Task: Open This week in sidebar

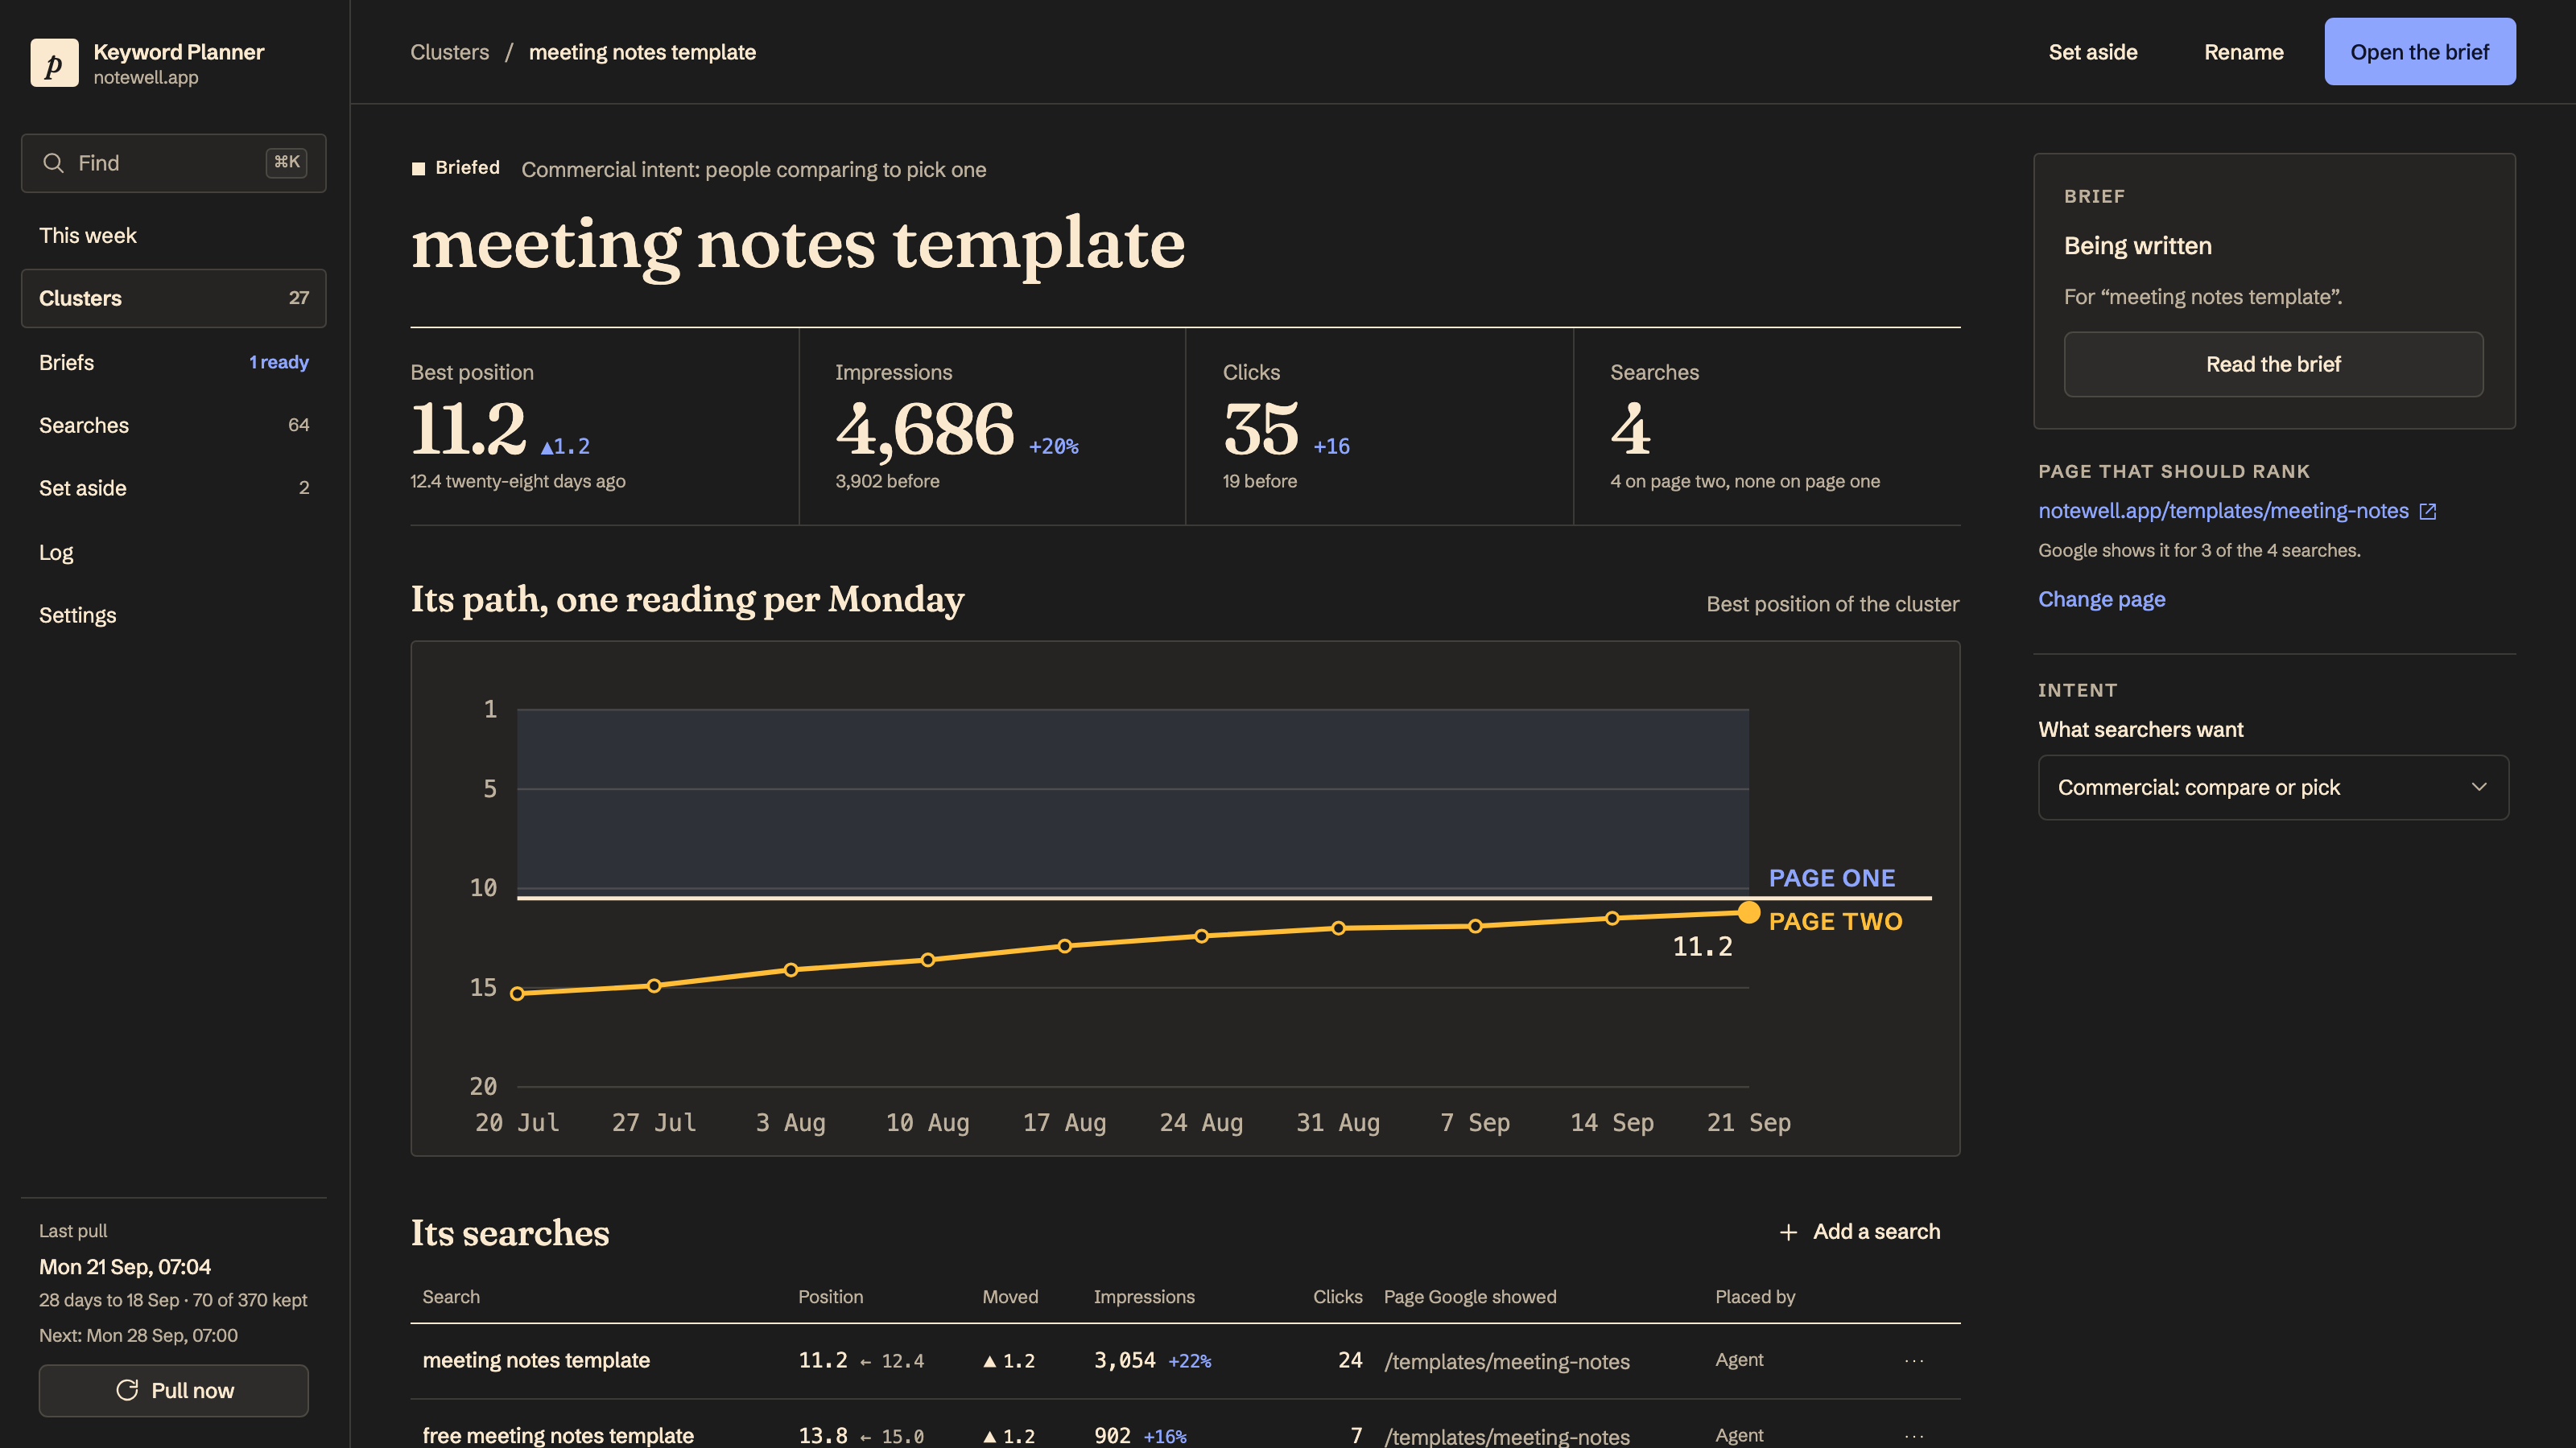Action: pos(174,236)
